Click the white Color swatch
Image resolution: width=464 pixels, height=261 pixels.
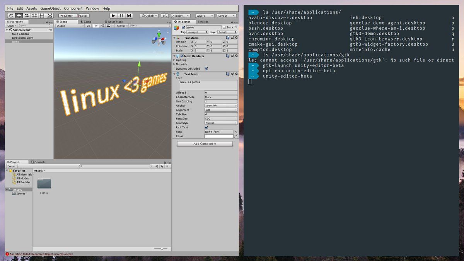coord(219,136)
